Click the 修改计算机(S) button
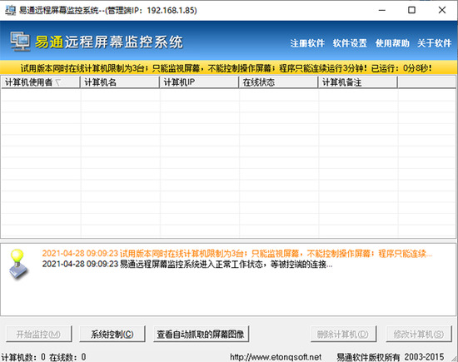 [419, 334]
